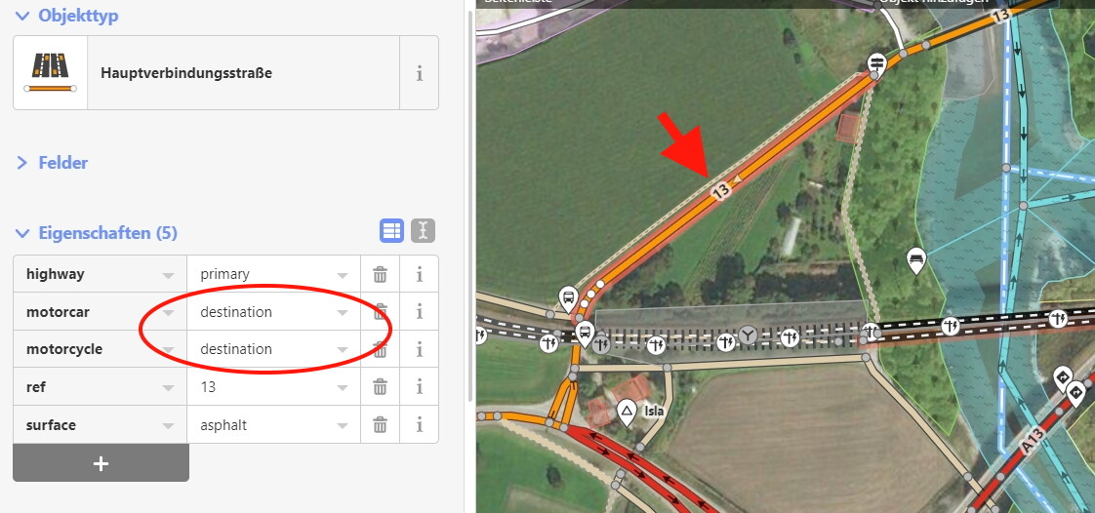The height and width of the screenshot is (513, 1095).
Task: Expand the Felder section
Action: pyautogui.click(x=53, y=163)
